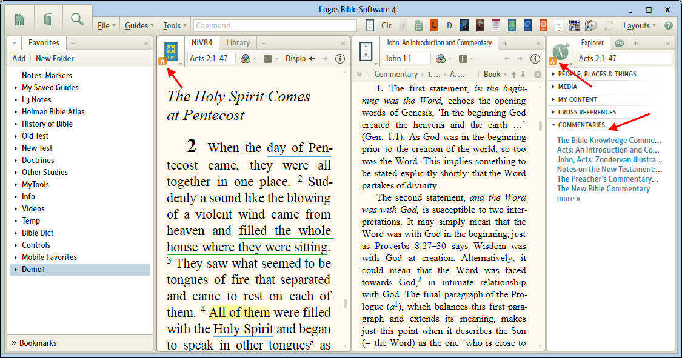Select the Explorer tab

click(592, 42)
